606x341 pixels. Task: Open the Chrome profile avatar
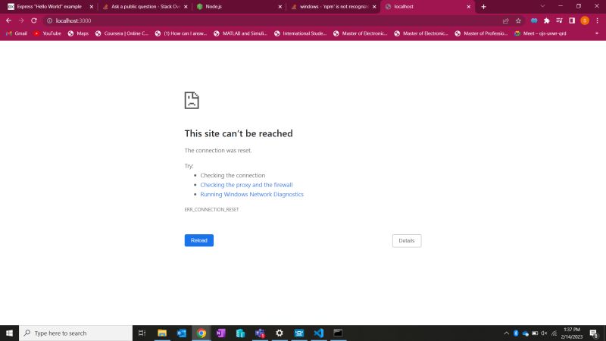(x=585, y=21)
